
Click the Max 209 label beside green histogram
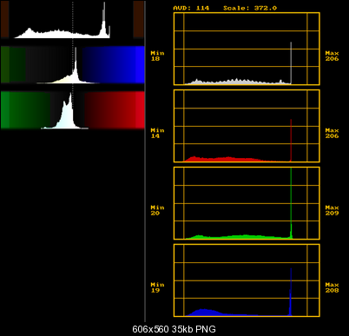coord(332,210)
